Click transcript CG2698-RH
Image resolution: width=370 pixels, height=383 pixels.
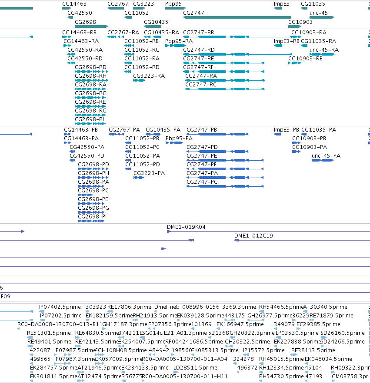coord(90,76)
